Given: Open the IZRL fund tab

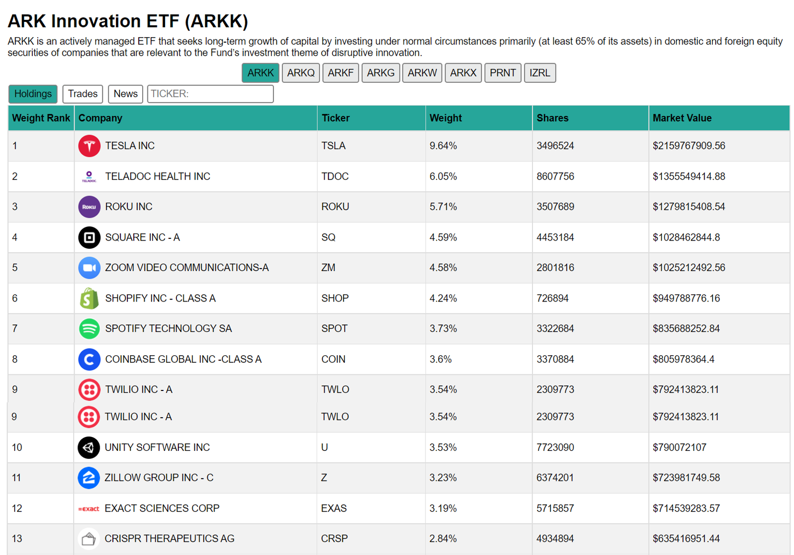Looking at the screenshot, I should pyautogui.click(x=540, y=73).
